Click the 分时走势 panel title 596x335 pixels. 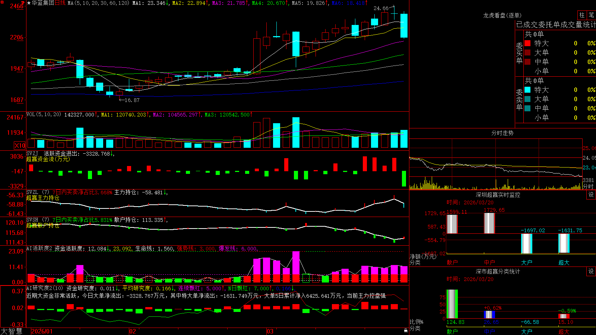502,133
